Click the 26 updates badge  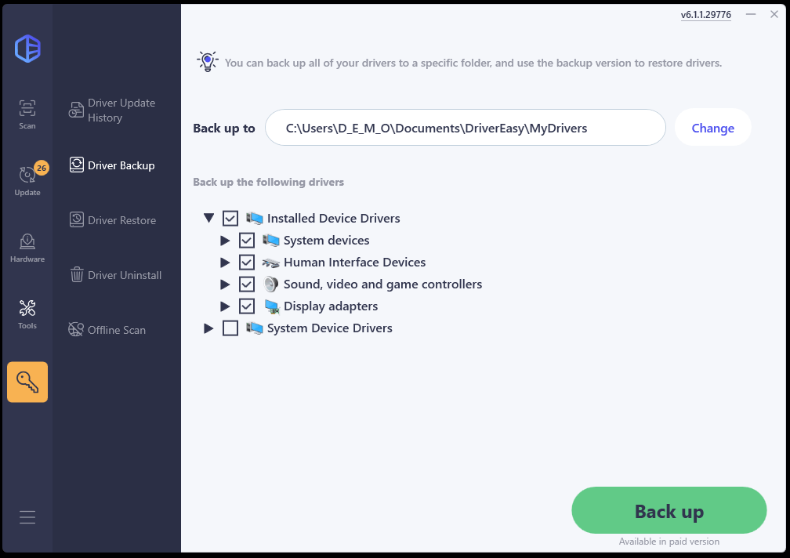42,168
